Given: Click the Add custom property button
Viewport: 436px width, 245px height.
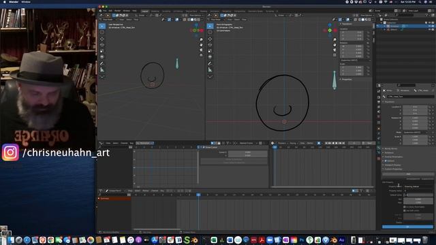Looking at the screenshot, I should (x=408, y=174).
